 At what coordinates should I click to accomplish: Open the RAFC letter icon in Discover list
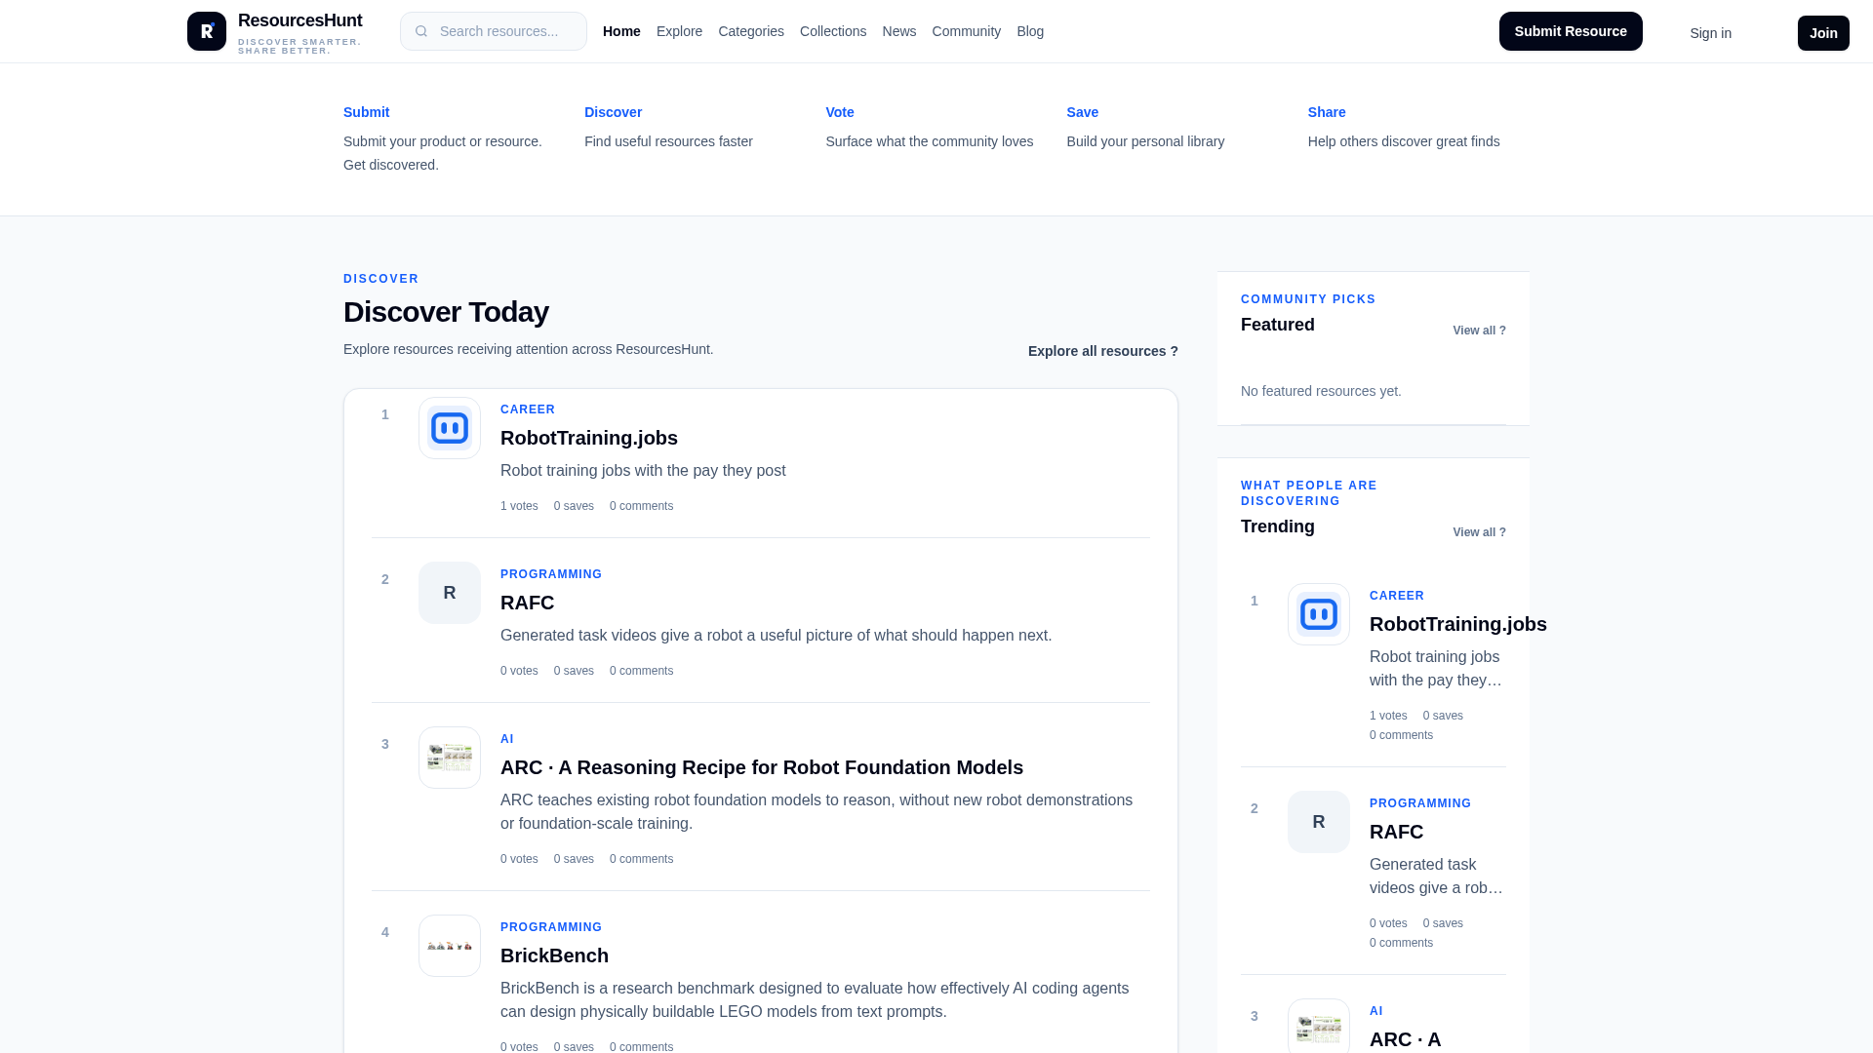450,593
